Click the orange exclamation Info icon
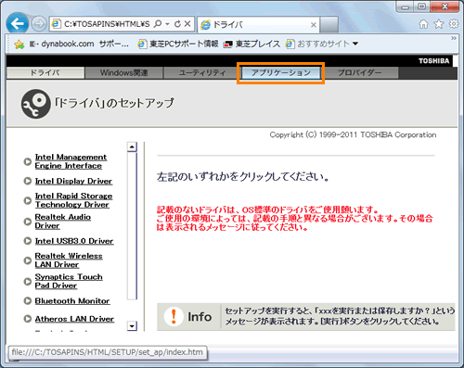The width and height of the screenshot is (464, 368). point(174,317)
